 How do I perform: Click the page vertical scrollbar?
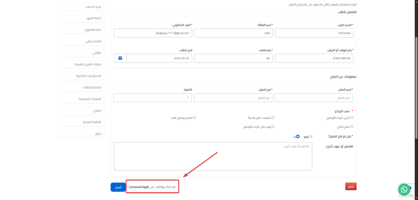click(416, 82)
